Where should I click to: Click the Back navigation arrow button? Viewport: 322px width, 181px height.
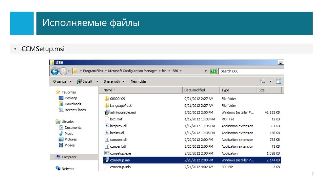click(55, 71)
